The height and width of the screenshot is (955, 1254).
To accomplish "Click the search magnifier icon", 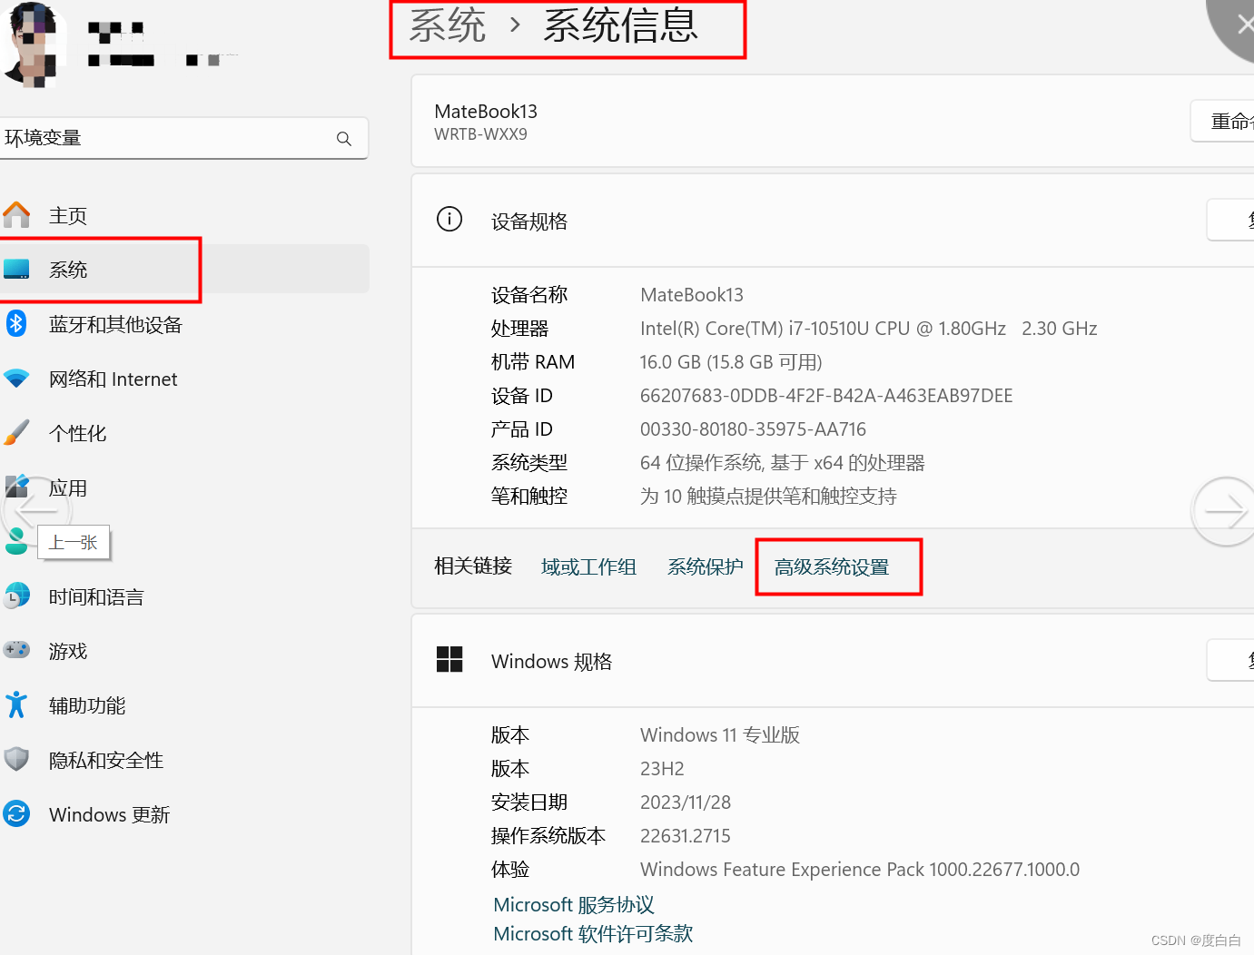I will click(344, 139).
